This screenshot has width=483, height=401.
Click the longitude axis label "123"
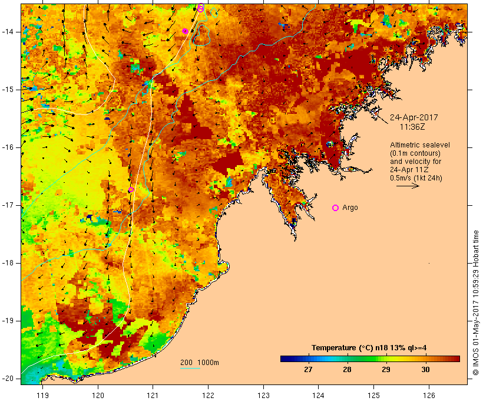[x=263, y=396]
